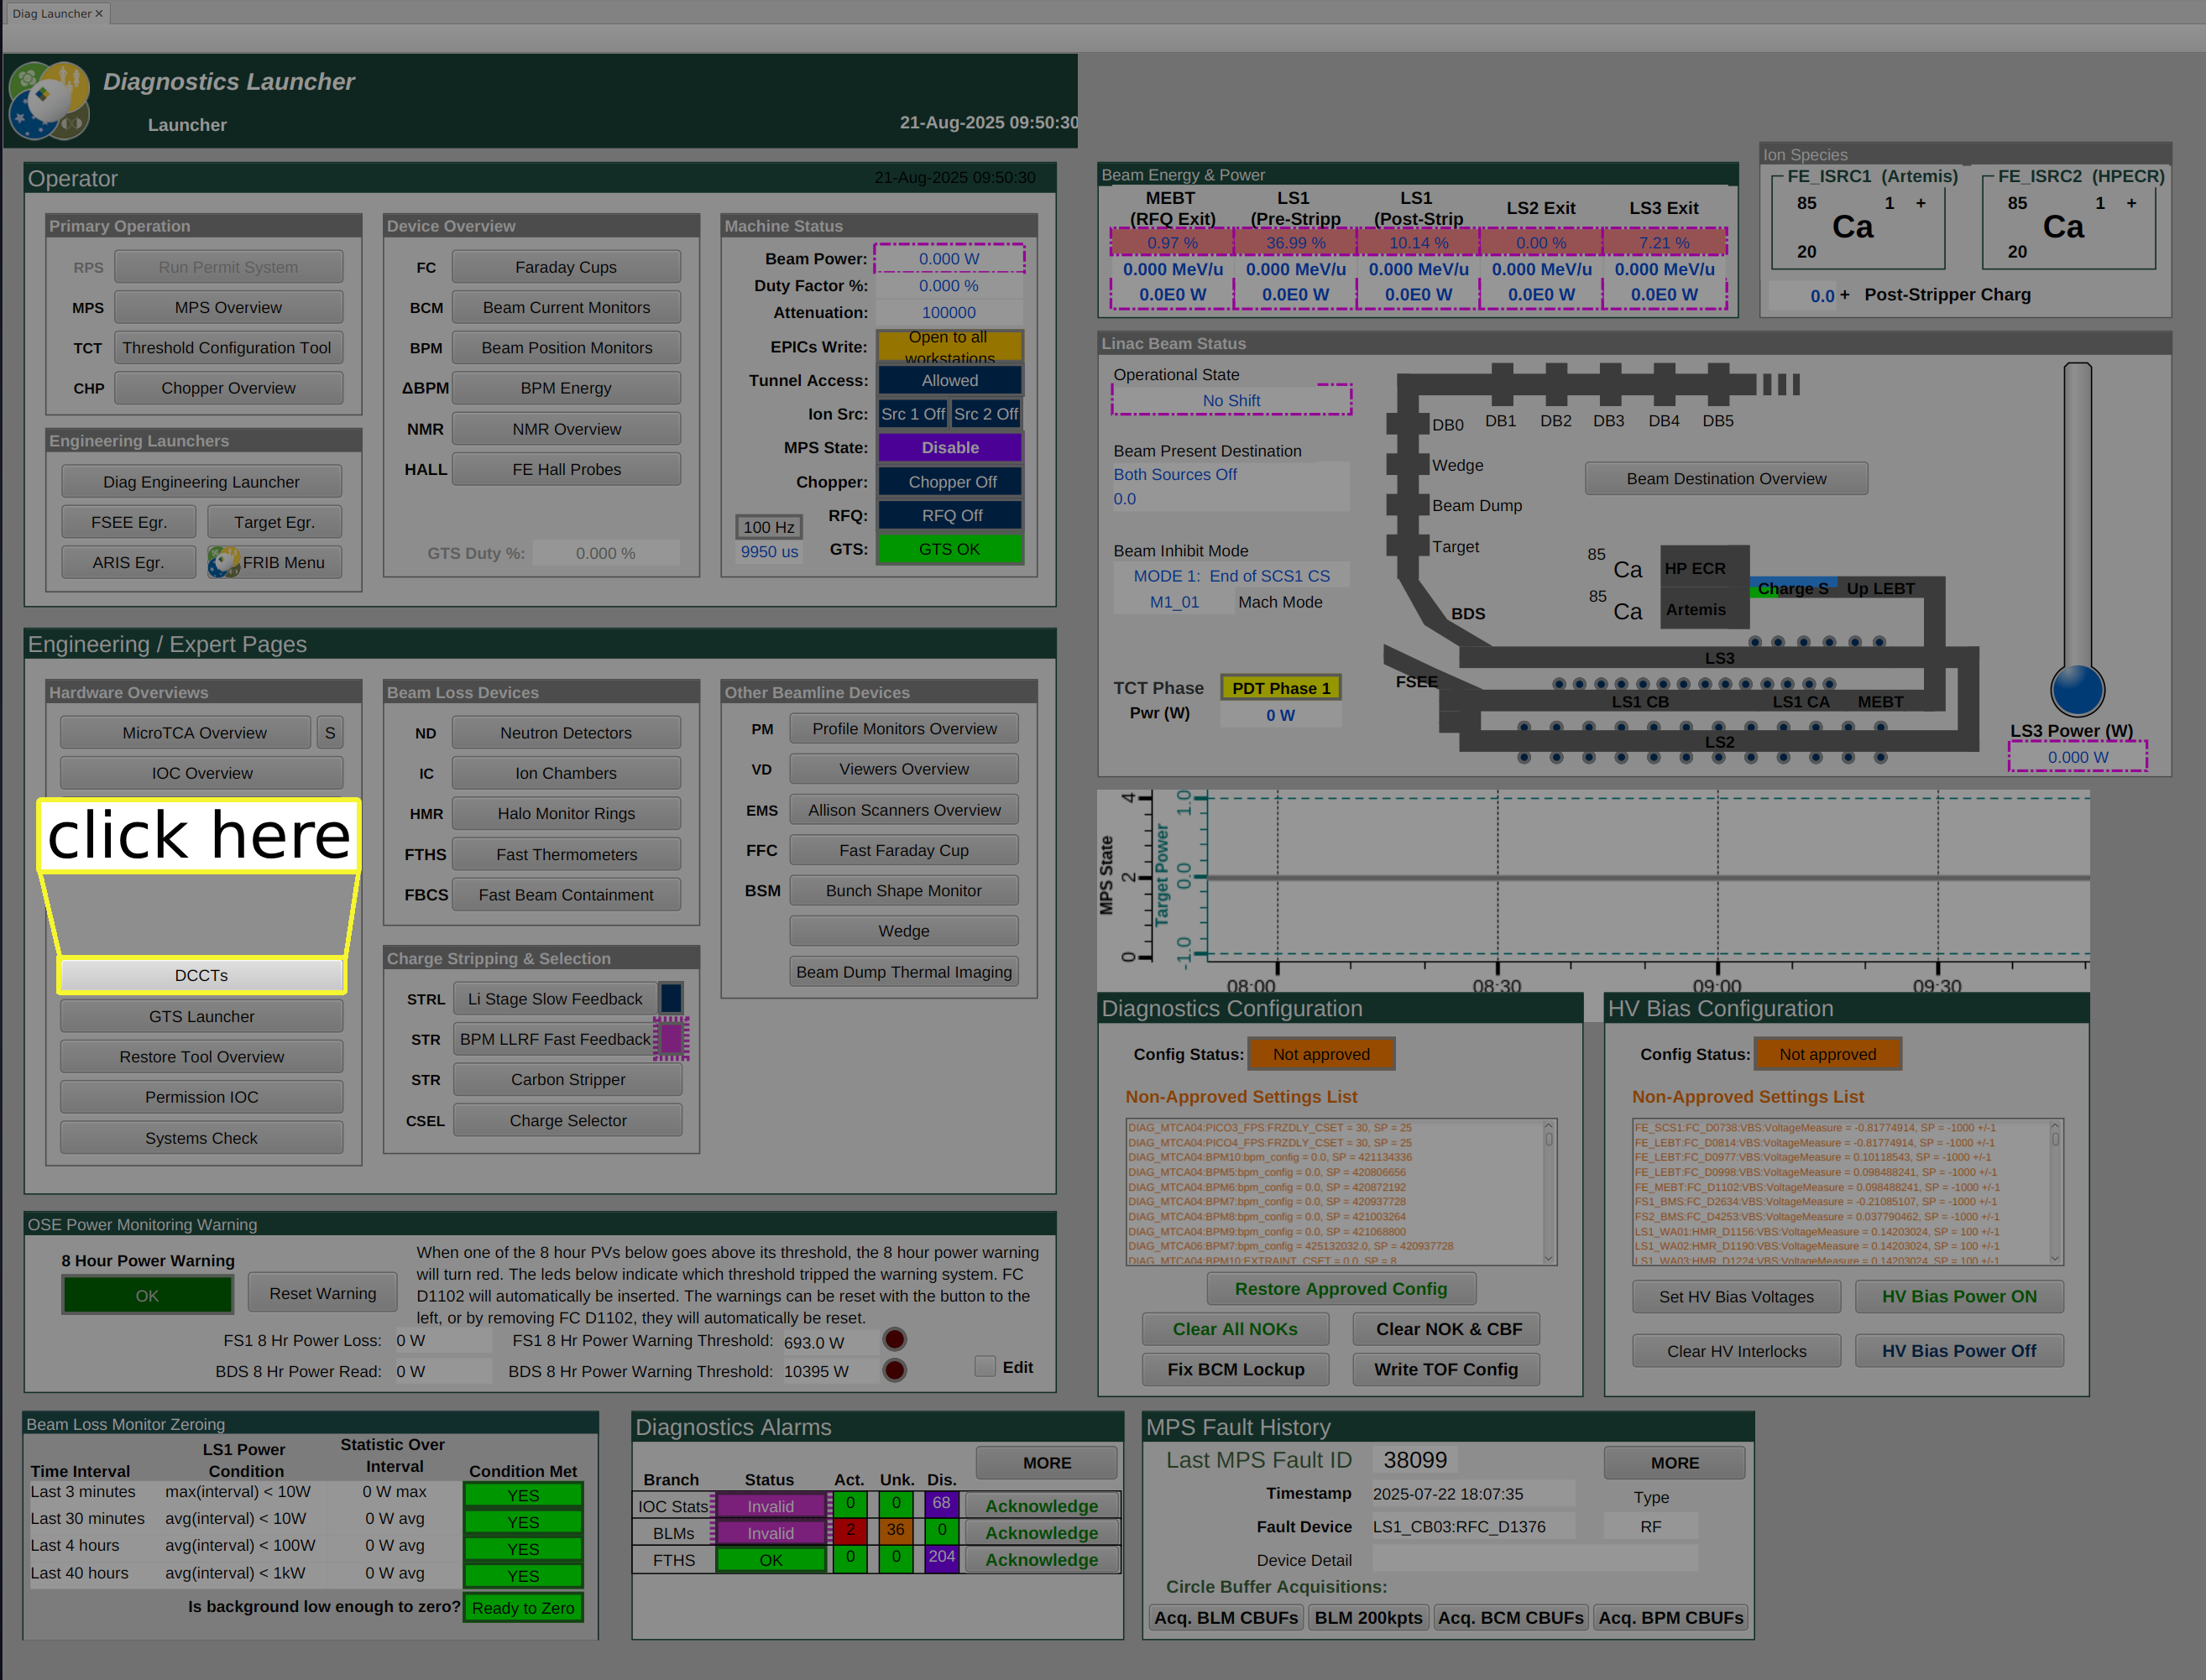Screen dimensions: 2206x1680
Task: Click the purple BPM LLRF feedback status square
Action: click(672, 1039)
